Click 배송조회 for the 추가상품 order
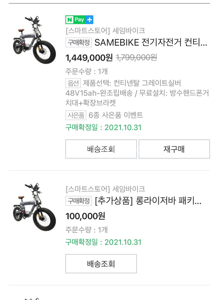The width and height of the screenshot is (219, 300). pos(101,264)
